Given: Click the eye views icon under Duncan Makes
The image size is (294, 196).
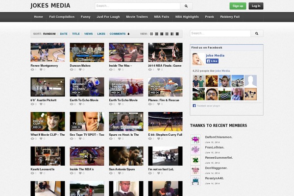Looking at the screenshot, I should [72, 70].
